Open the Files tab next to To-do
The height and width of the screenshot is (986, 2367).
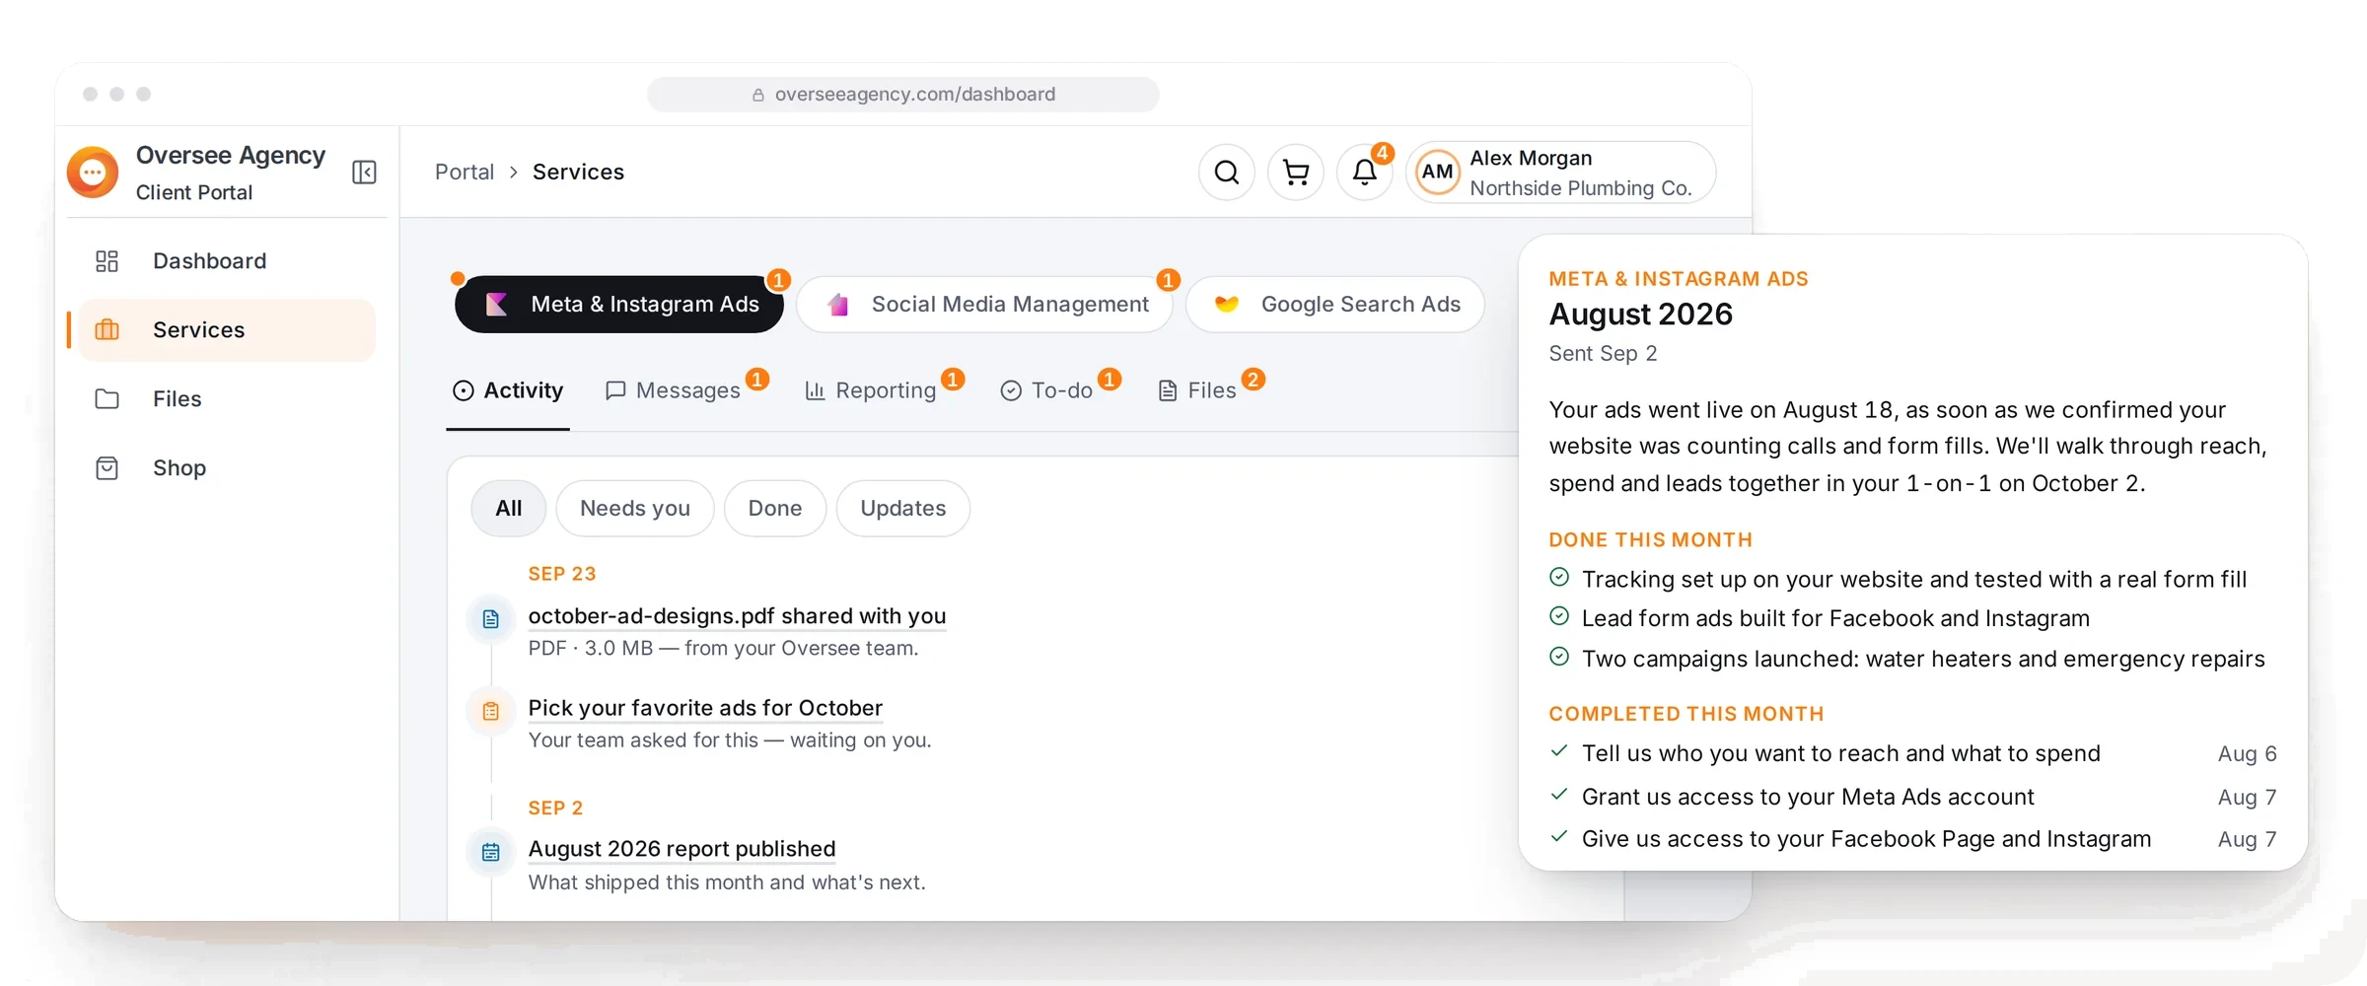pyautogui.click(x=1197, y=391)
